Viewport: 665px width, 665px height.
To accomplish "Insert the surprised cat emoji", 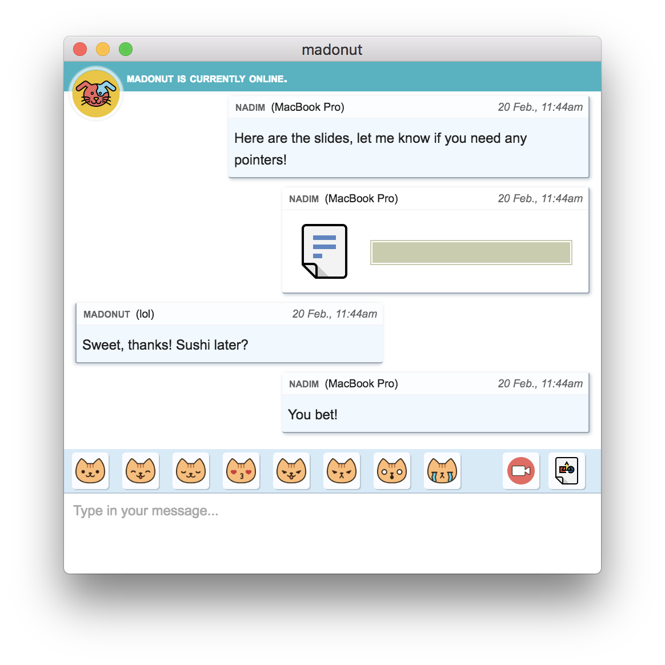I will 392,471.
